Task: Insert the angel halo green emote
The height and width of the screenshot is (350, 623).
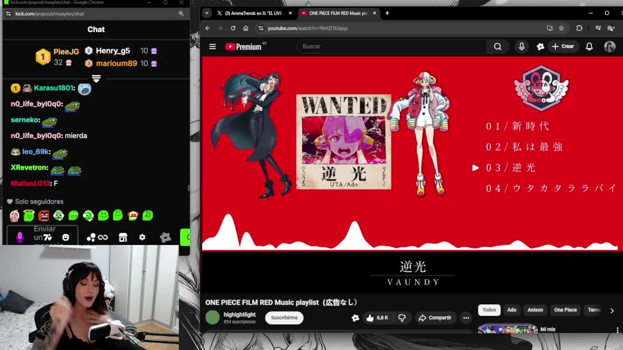Action: click(x=29, y=215)
